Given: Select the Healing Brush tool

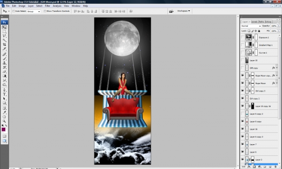Looking at the screenshot, I should point(4,54).
